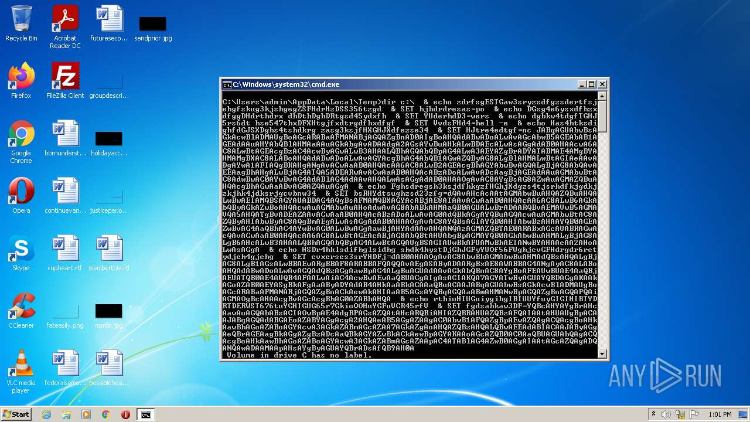Select the bornunderst... Word document

(65, 138)
